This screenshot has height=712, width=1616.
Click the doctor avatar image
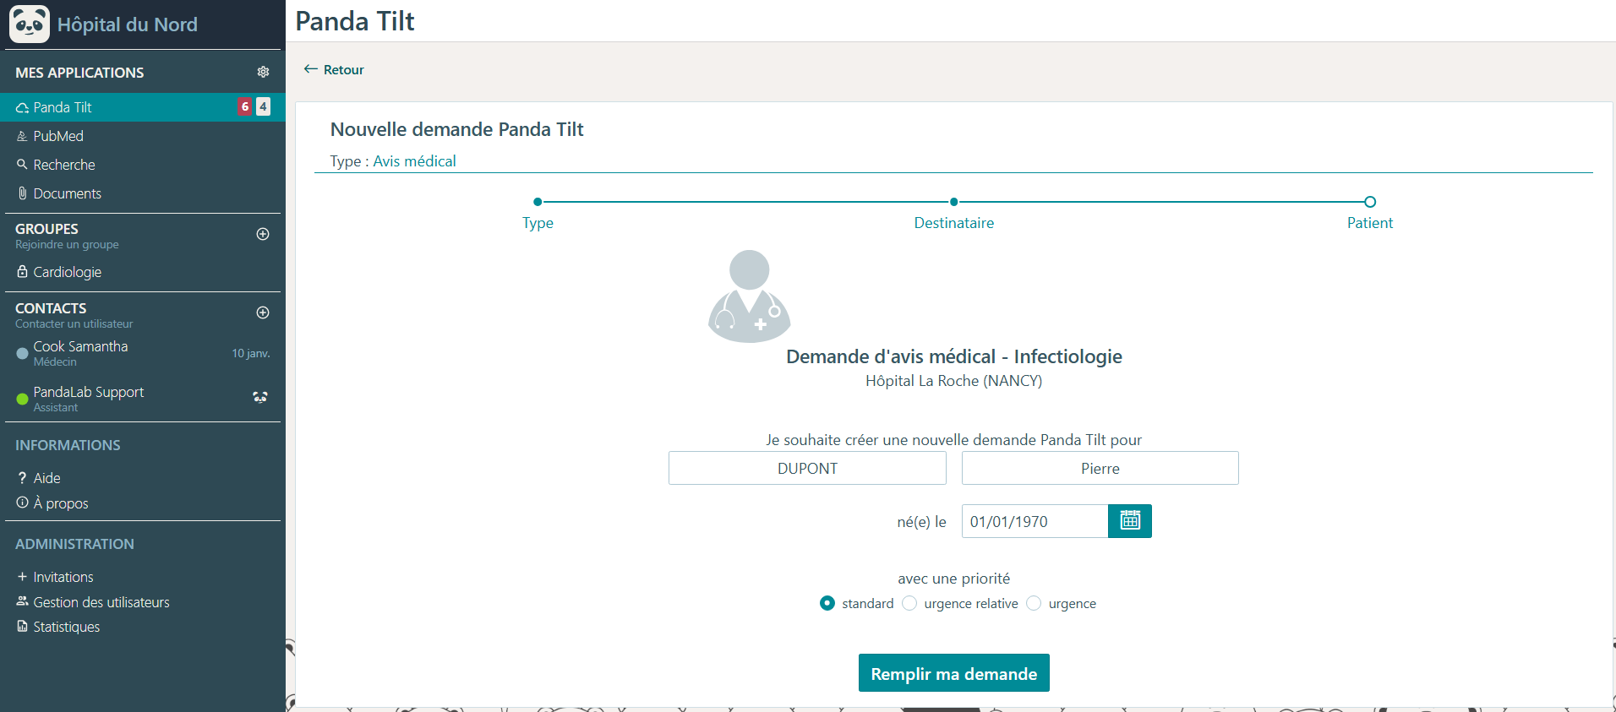click(x=749, y=296)
